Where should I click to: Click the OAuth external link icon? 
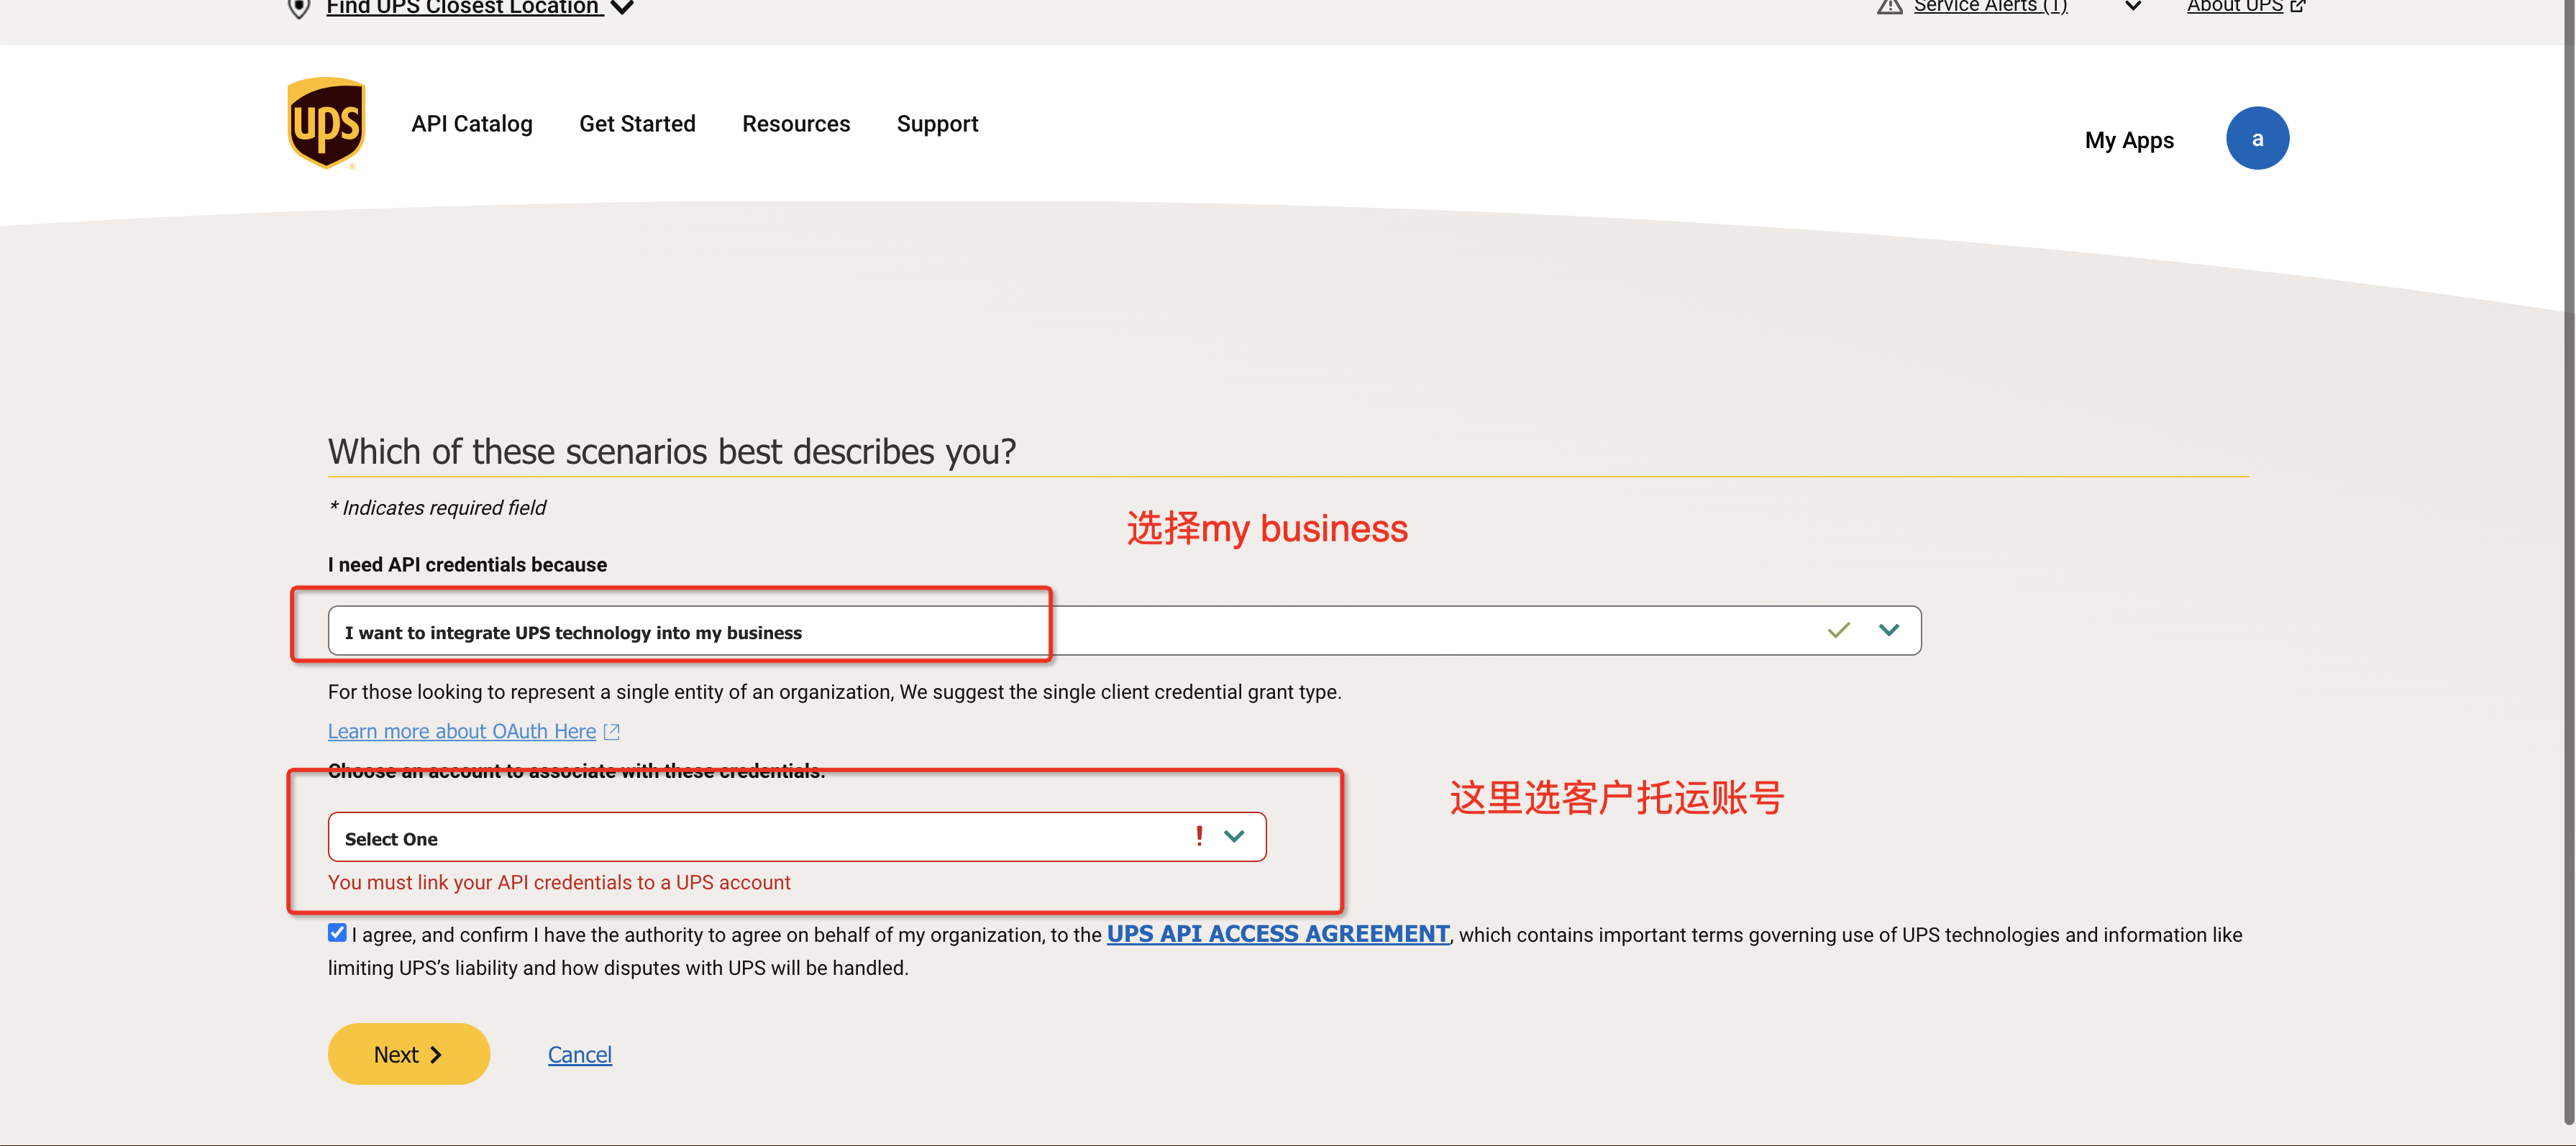(x=612, y=732)
